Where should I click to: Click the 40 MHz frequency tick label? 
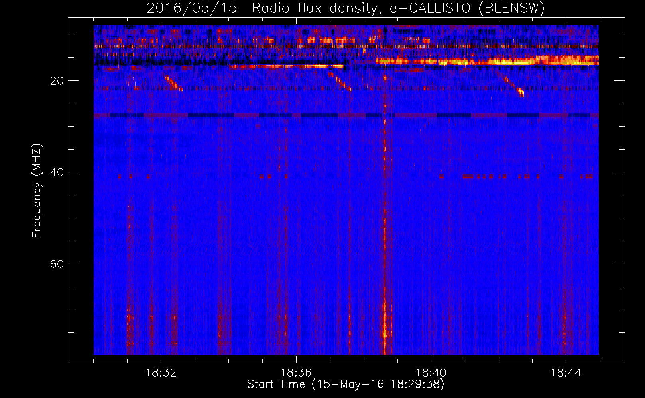point(57,173)
